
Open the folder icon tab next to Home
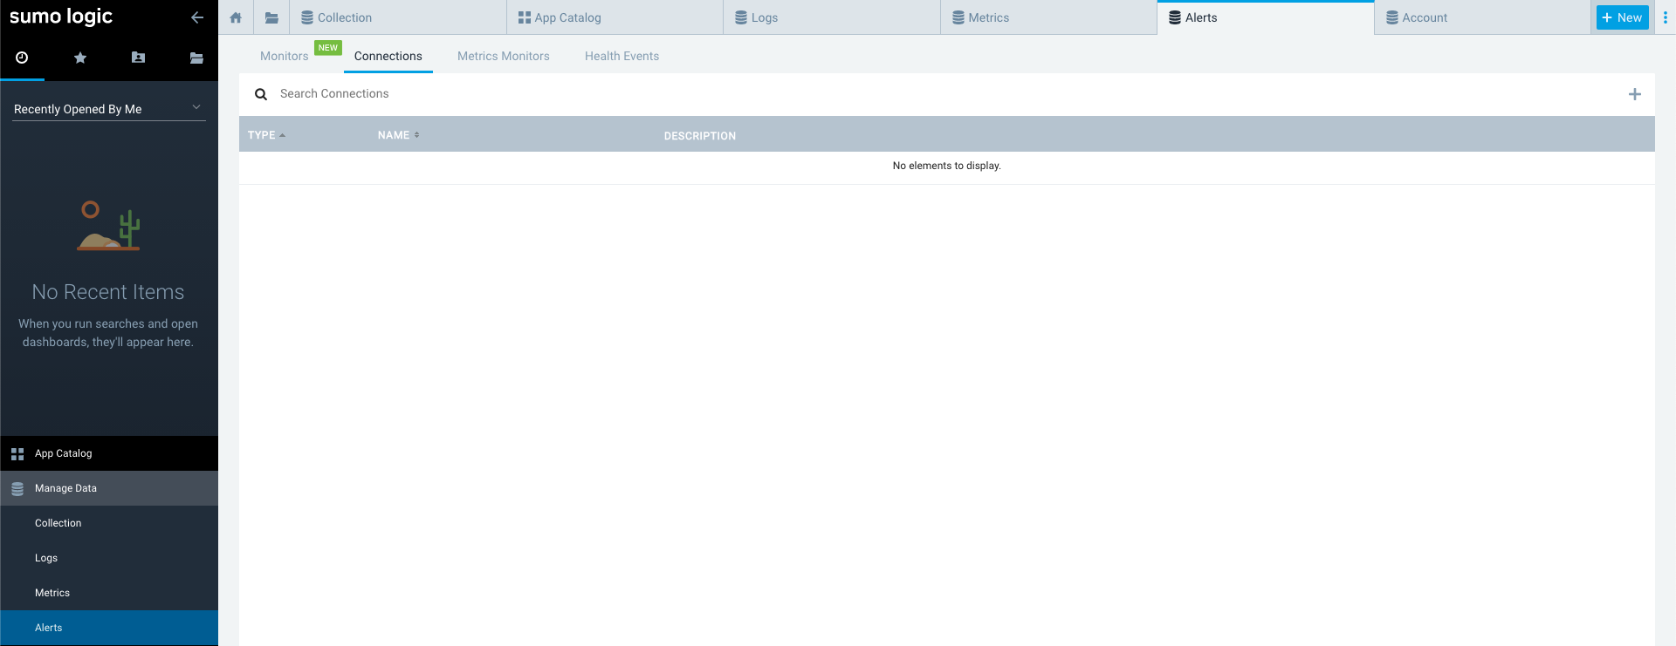tap(271, 17)
